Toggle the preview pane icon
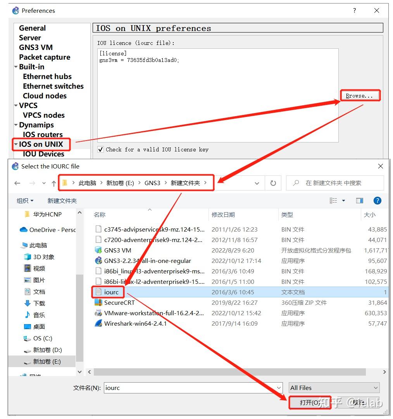The height and width of the screenshot is (419, 393). (359, 201)
